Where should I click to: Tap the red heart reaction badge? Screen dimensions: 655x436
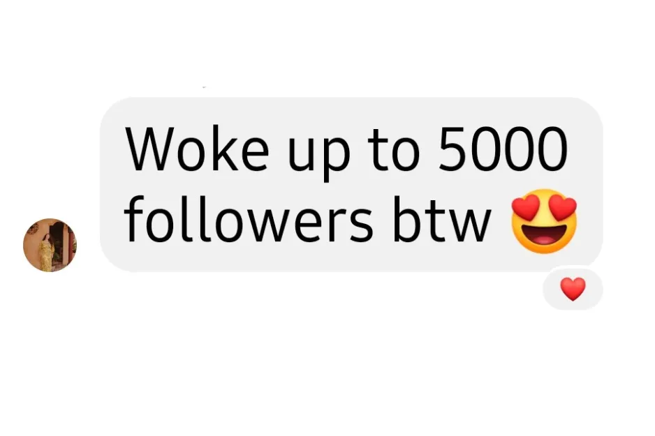tap(573, 289)
